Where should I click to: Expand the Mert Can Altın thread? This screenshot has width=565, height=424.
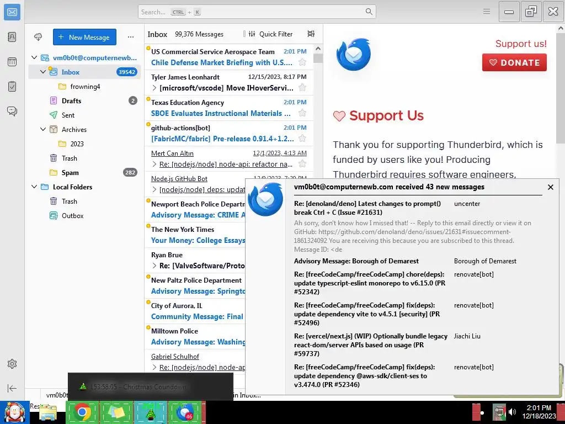[154, 164]
